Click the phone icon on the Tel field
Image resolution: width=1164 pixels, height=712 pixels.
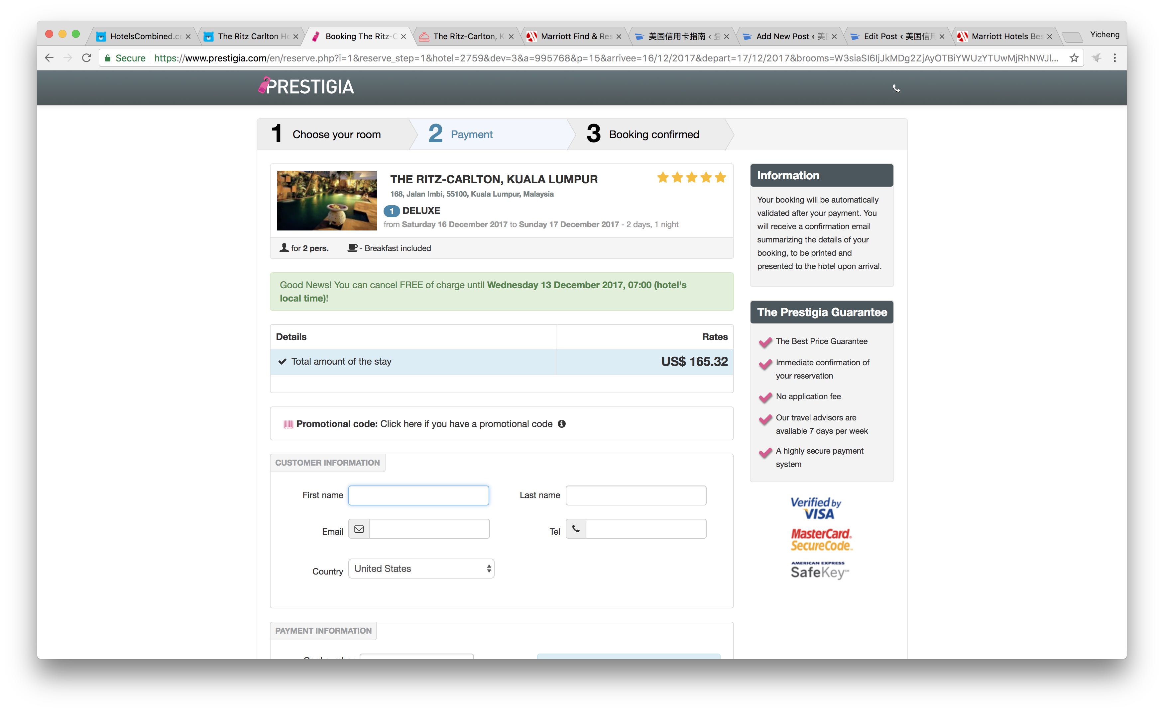coord(576,529)
